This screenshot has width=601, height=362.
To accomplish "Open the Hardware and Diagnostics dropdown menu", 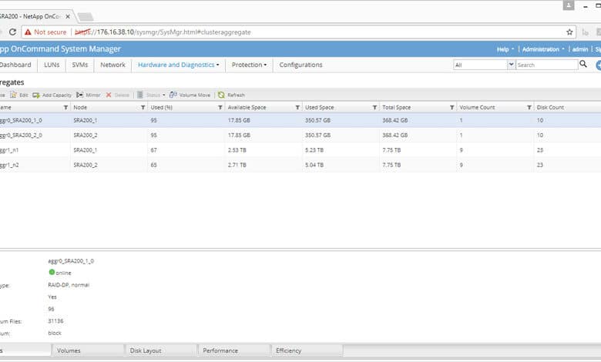I will (179, 65).
